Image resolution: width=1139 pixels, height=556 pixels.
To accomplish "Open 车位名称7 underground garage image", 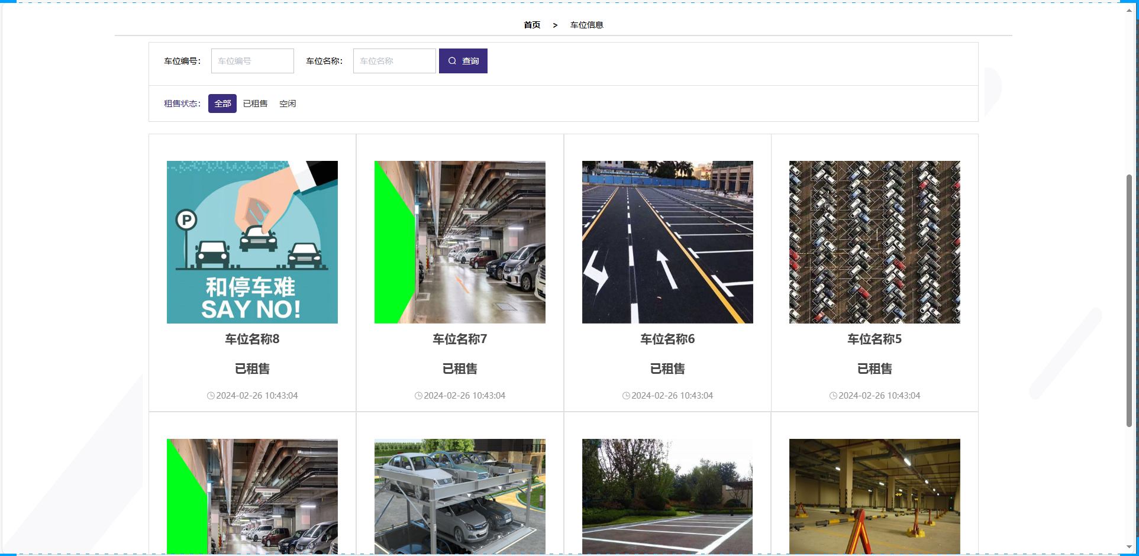I will 460,242.
